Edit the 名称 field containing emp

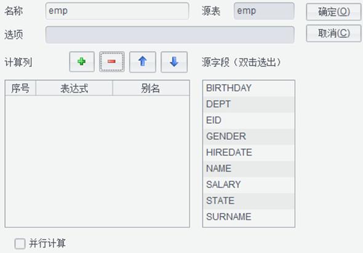(117, 11)
